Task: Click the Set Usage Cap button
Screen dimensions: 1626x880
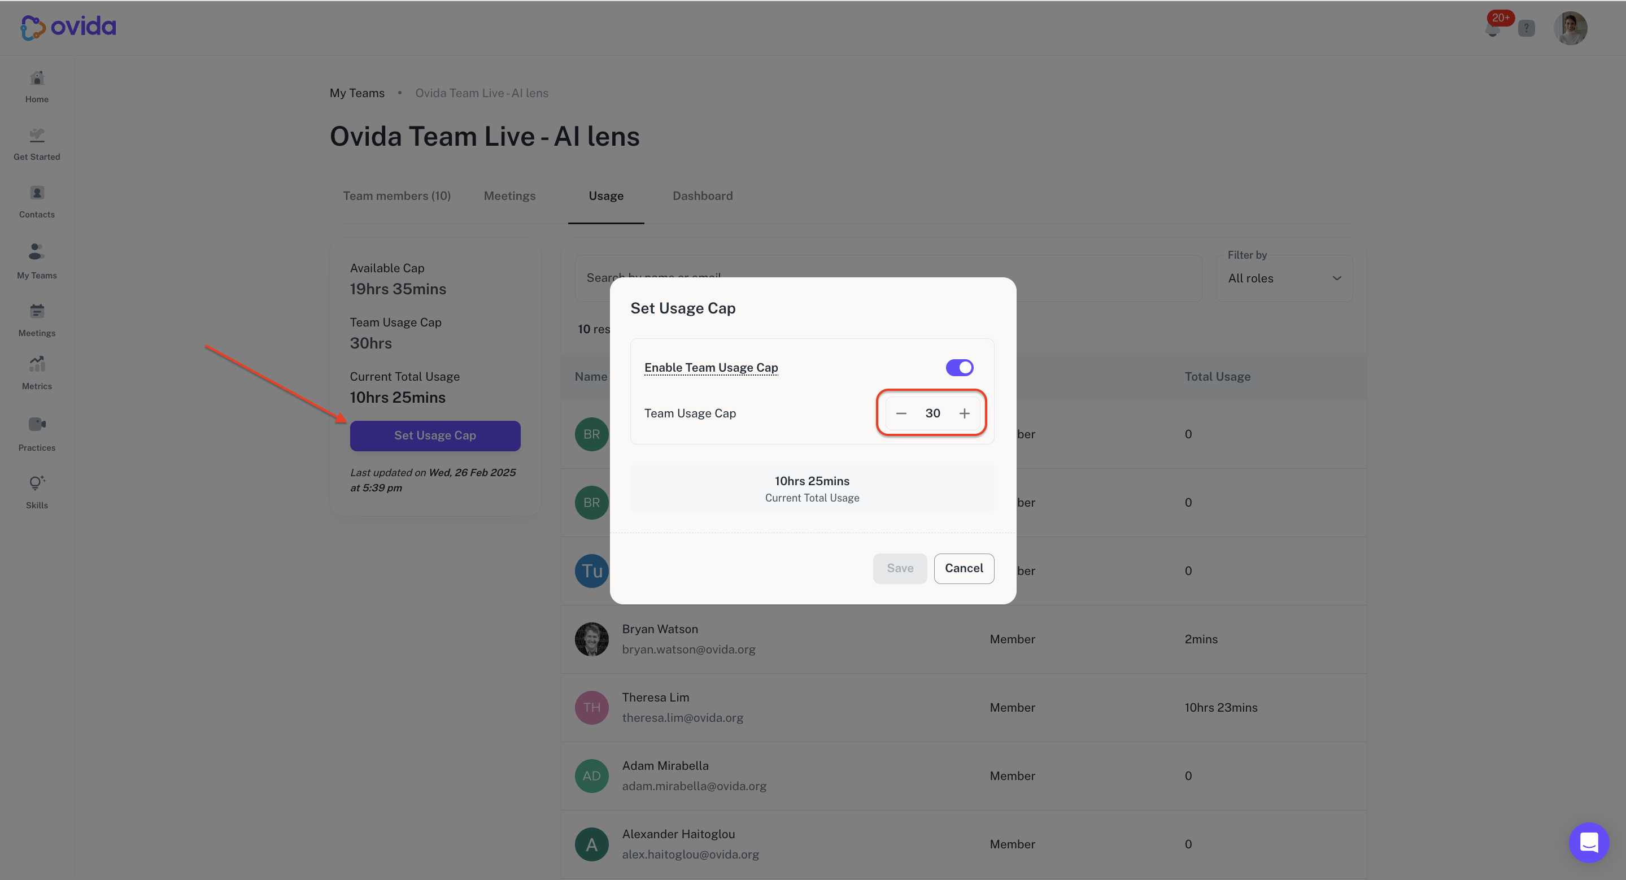Action: [435, 435]
